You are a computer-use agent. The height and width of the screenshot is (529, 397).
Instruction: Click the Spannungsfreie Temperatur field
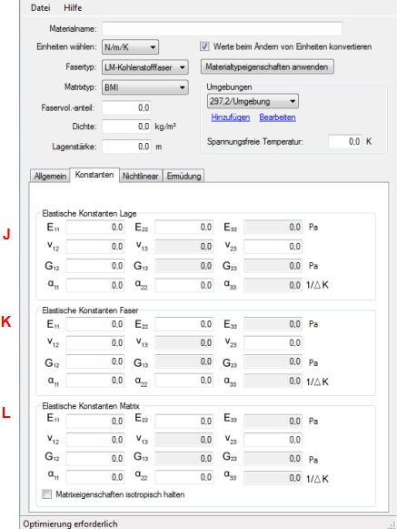click(345, 141)
